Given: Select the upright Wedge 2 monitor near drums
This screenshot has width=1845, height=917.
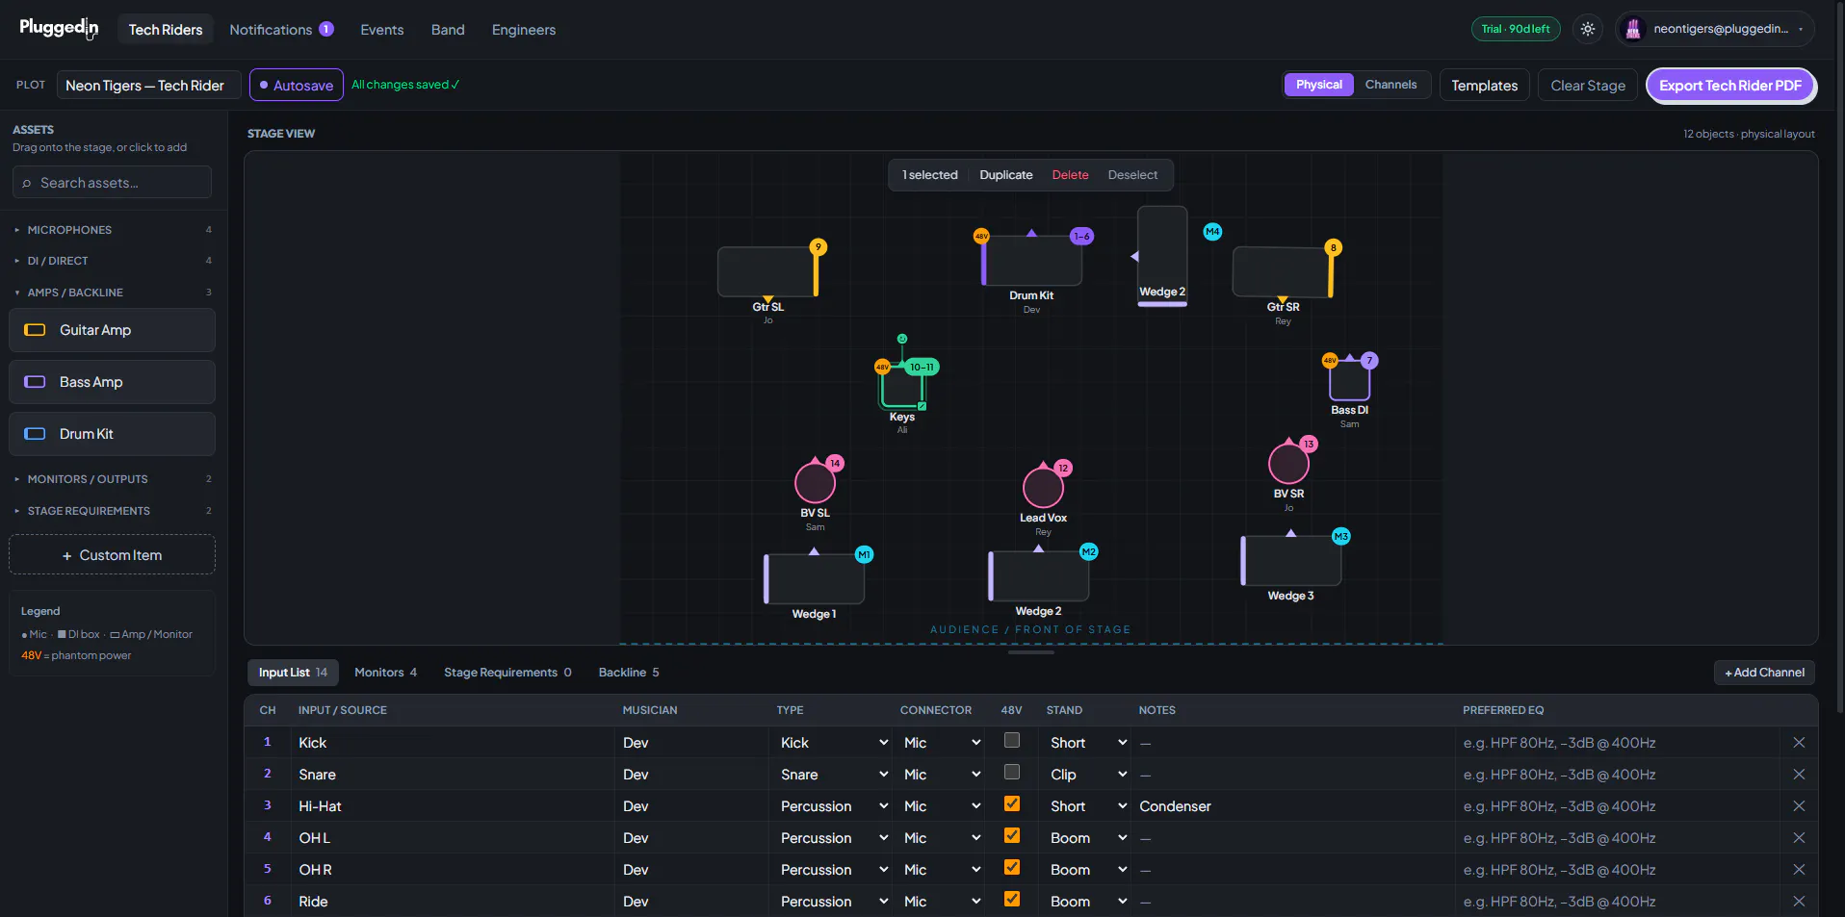Looking at the screenshot, I should (1162, 256).
